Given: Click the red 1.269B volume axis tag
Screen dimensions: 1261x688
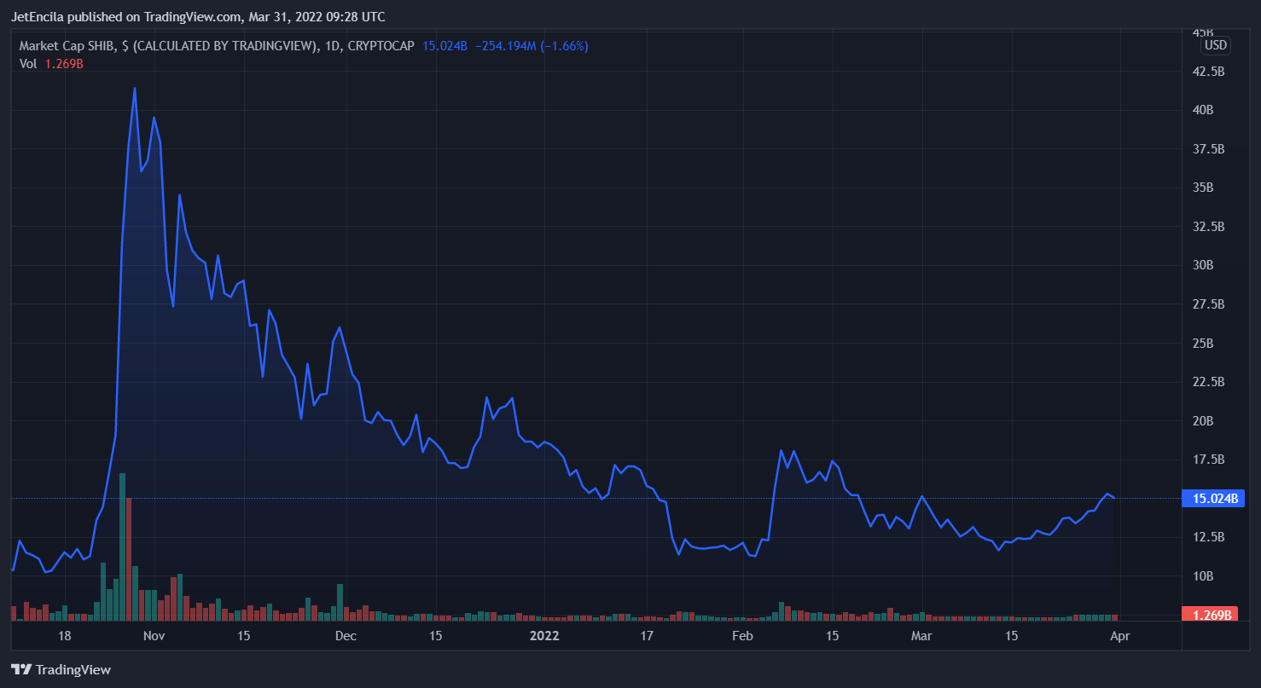Looking at the screenshot, I should point(1211,615).
